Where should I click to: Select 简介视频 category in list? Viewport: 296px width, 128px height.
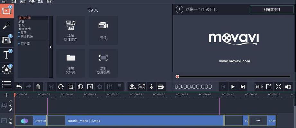[27, 36]
